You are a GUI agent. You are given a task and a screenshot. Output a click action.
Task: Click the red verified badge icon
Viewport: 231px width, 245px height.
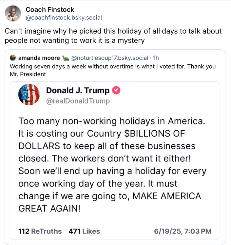tap(116, 90)
